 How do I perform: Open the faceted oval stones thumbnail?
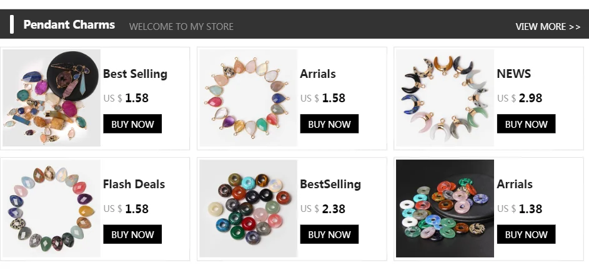[x=52, y=209]
